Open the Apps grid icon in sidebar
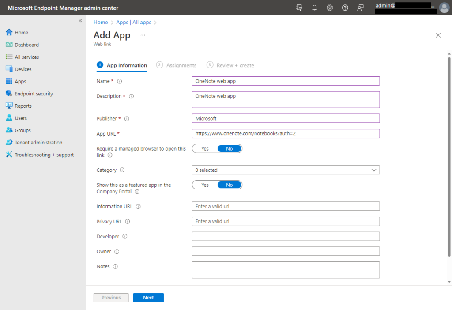The height and width of the screenshot is (310, 452). click(x=9, y=81)
